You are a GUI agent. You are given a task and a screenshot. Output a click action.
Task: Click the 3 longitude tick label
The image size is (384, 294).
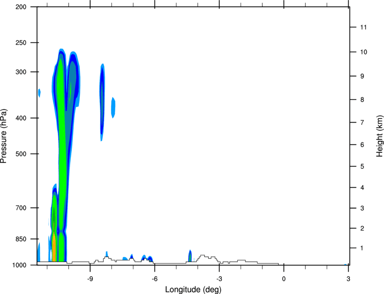pyautogui.click(x=348, y=279)
